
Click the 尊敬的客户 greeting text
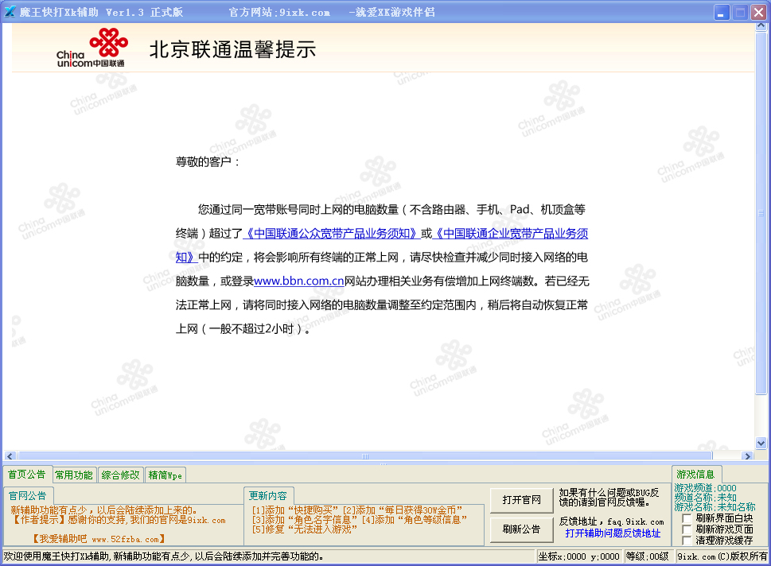[x=208, y=162]
